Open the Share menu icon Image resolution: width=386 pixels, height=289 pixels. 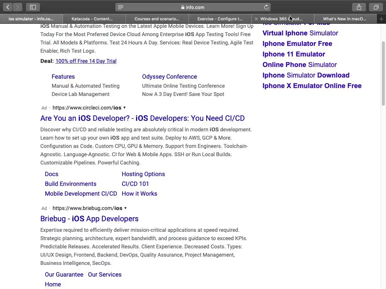tap(359, 7)
